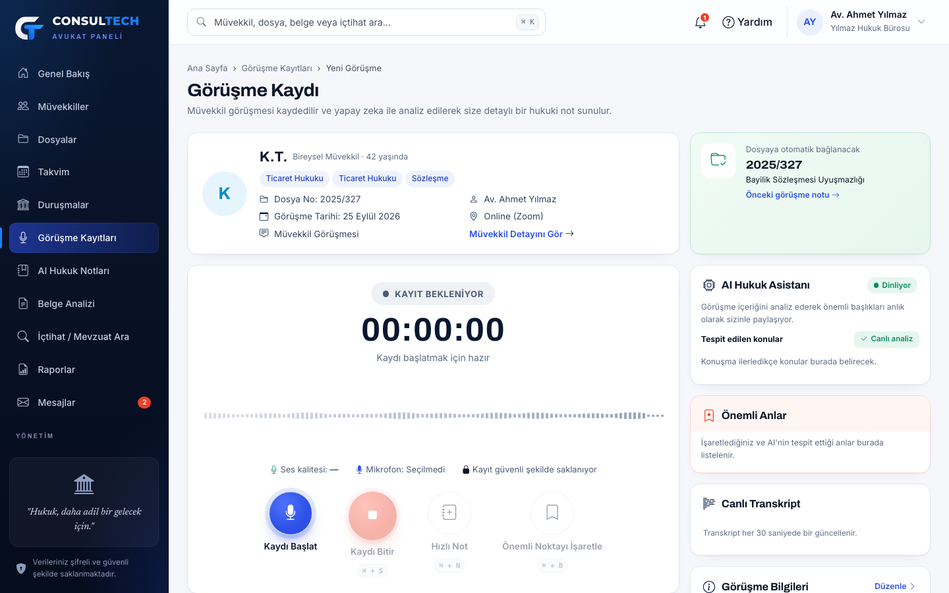
Task: Click Mikrofon: Seçilmedi status
Action: pyautogui.click(x=400, y=470)
